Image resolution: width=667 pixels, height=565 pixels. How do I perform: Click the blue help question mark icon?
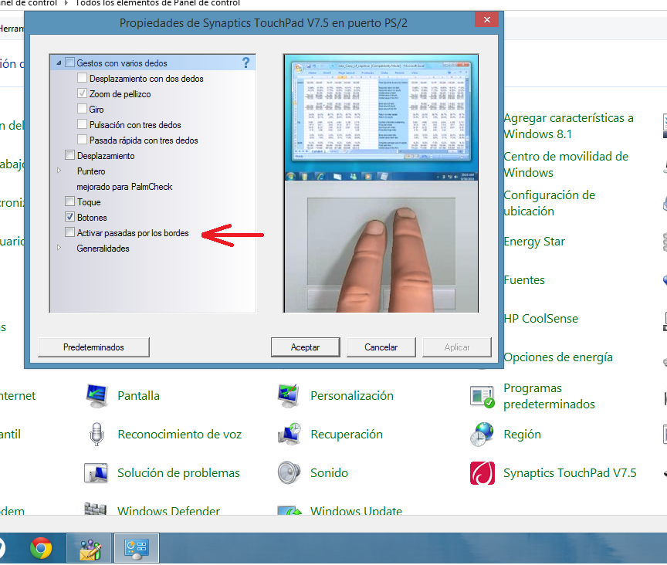tap(245, 63)
